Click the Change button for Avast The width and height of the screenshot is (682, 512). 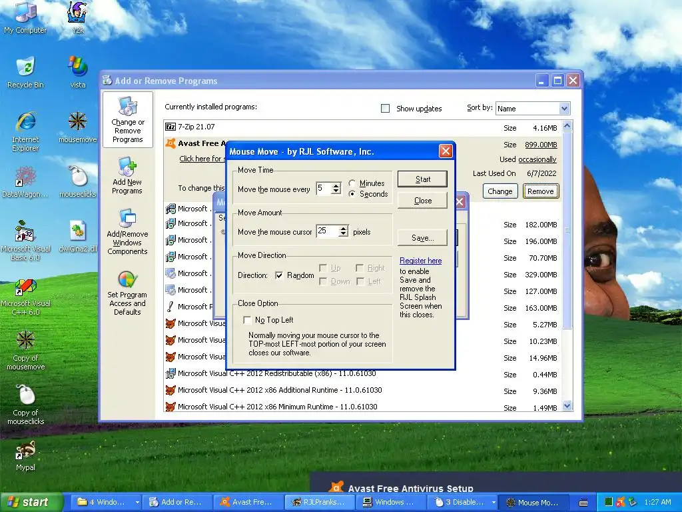(x=500, y=191)
